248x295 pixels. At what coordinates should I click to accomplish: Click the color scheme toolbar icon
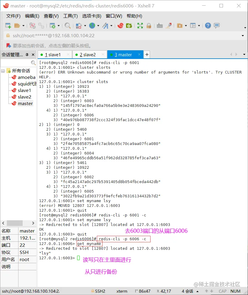click(x=78, y=26)
